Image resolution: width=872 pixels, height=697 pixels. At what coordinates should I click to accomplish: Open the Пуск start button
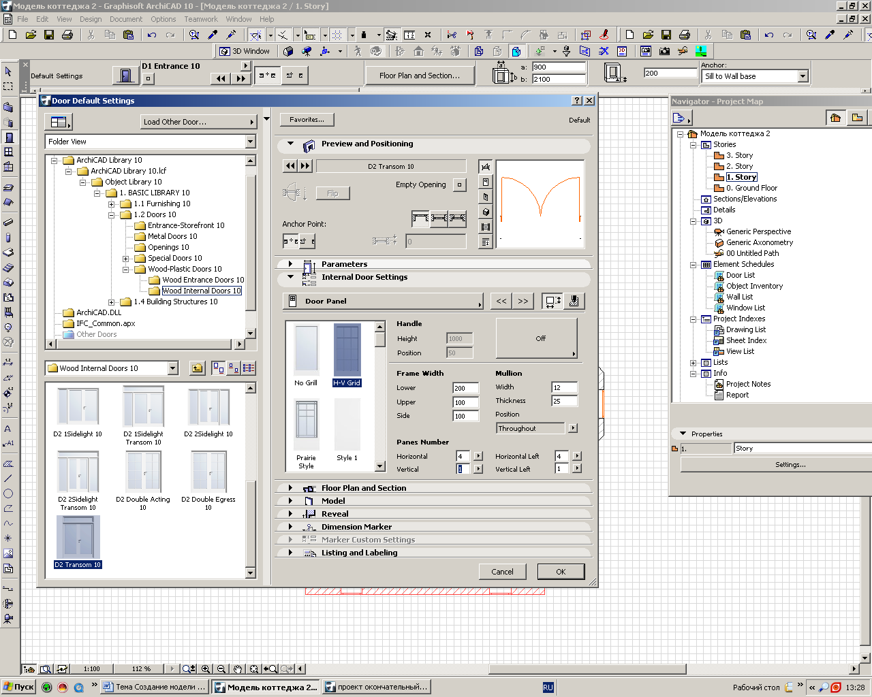click(x=18, y=687)
